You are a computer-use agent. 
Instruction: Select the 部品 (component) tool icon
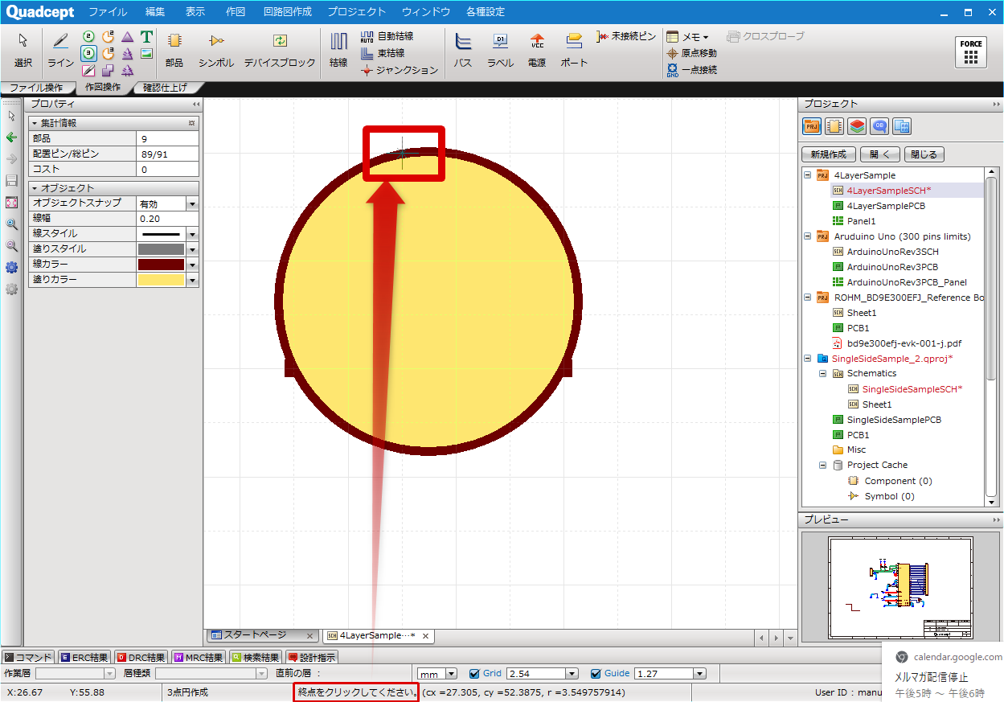(174, 41)
